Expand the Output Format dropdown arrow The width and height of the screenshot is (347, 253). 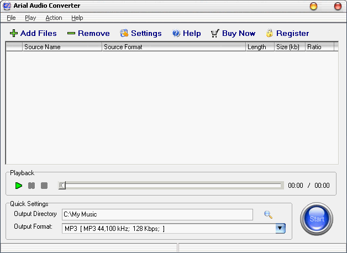pyautogui.click(x=280, y=228)
